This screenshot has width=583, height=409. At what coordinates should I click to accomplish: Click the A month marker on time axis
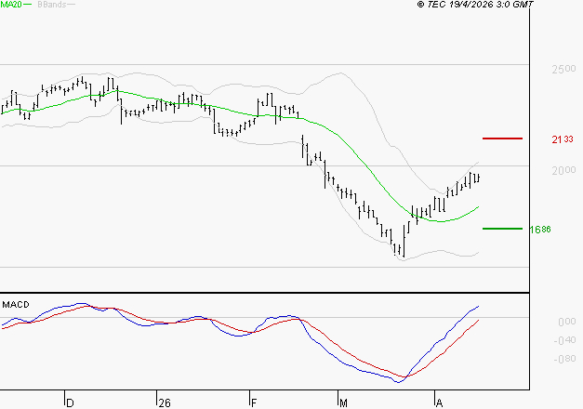click(440, 403)
